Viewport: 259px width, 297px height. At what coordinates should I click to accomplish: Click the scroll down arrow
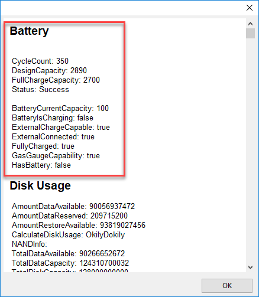[250, 267]
